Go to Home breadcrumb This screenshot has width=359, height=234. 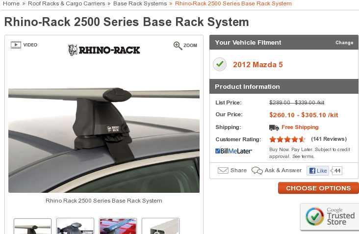tap(11, 3)
